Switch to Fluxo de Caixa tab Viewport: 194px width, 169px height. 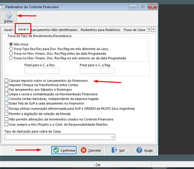coord(134,30)
